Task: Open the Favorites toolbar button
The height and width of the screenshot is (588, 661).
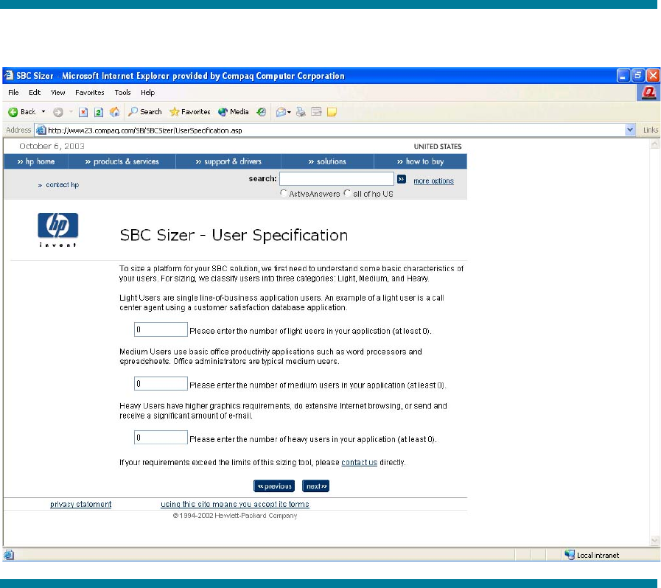Action: (x=189, y=112)
